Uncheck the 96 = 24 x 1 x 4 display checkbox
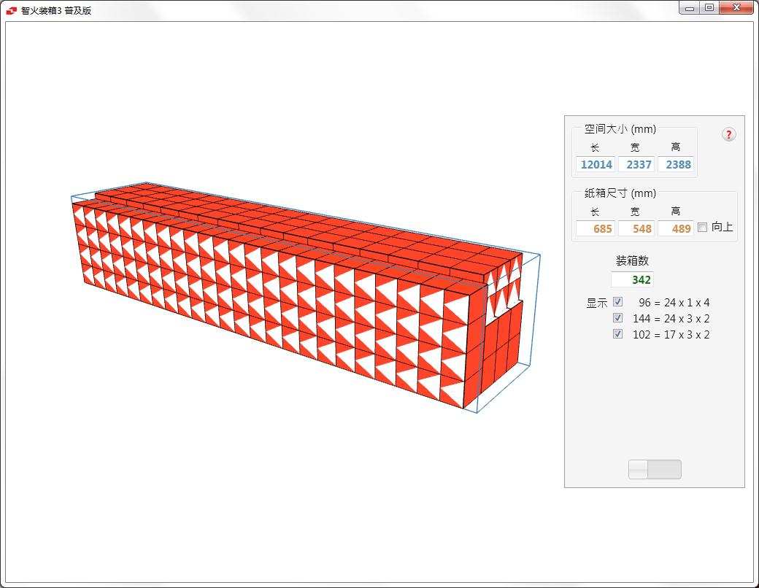The height and width of the screenshot is (588, 759). click(618, 302)
